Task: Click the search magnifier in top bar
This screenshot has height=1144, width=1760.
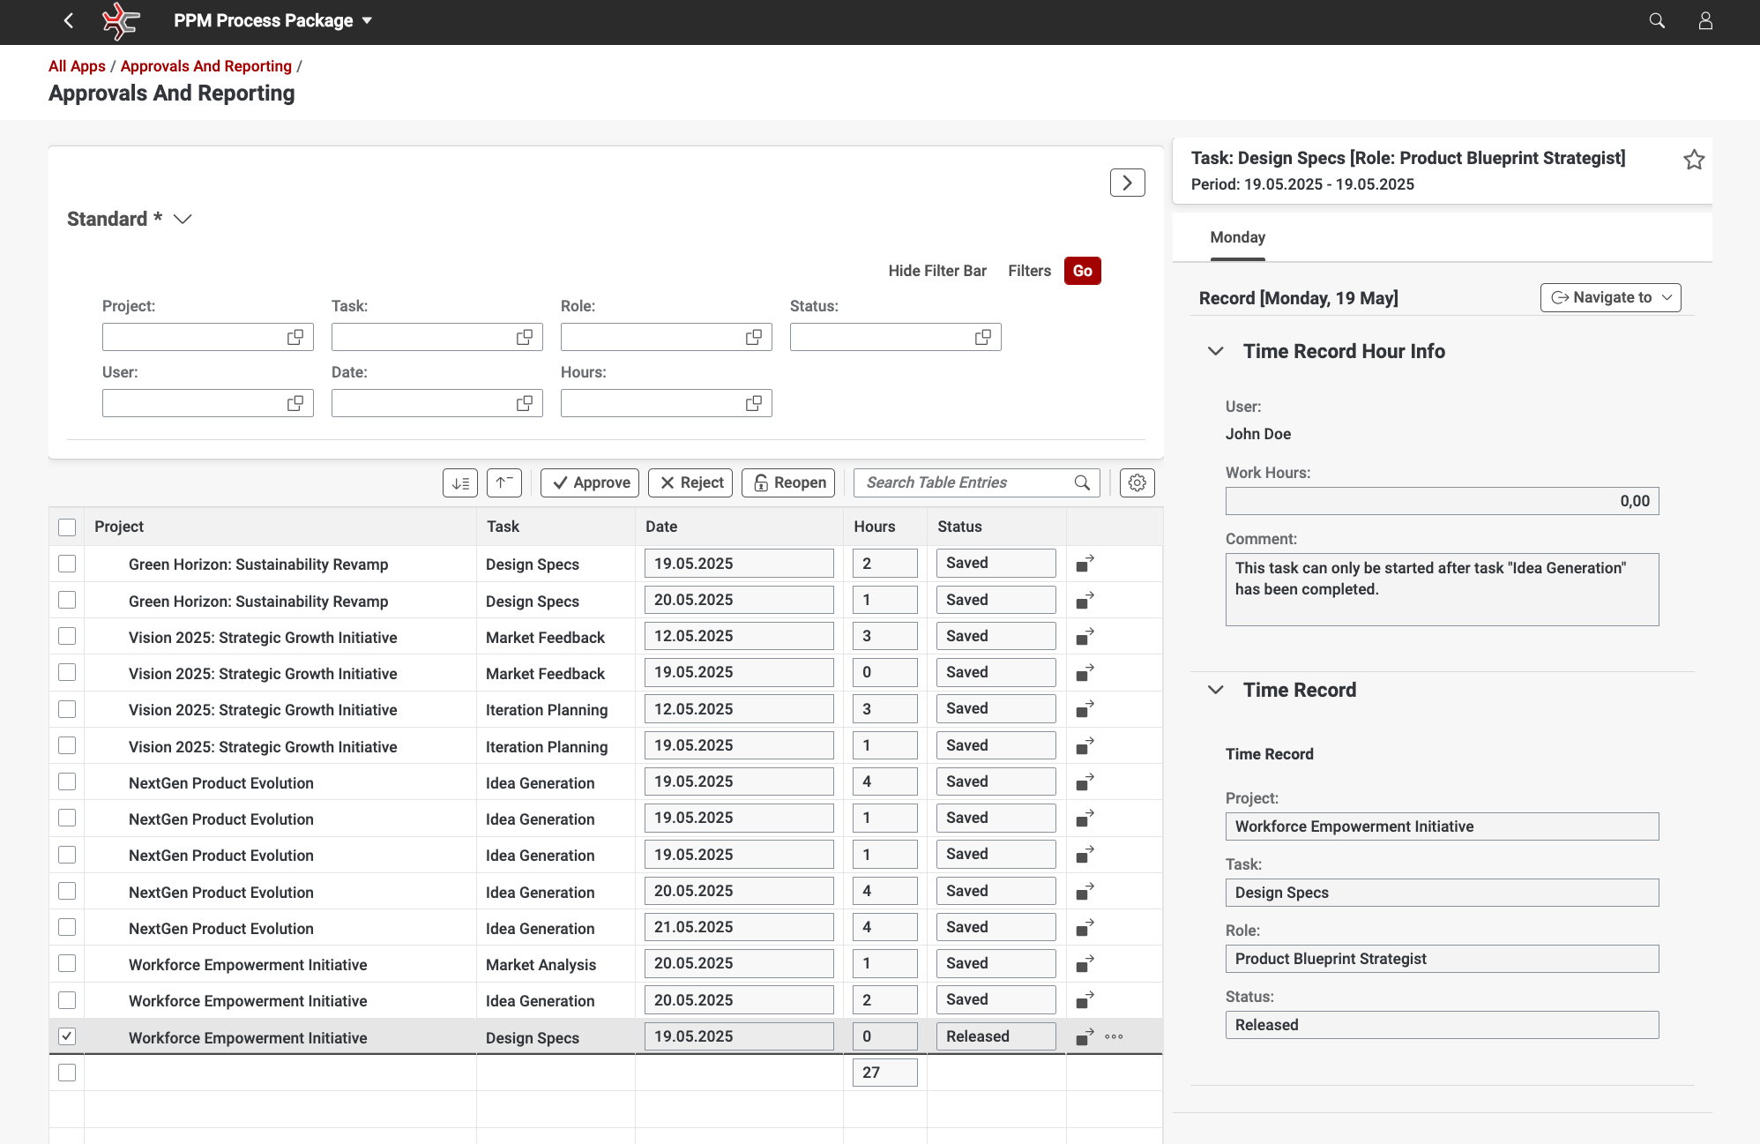Action: pyautogui.click(x=1657, y=20)
